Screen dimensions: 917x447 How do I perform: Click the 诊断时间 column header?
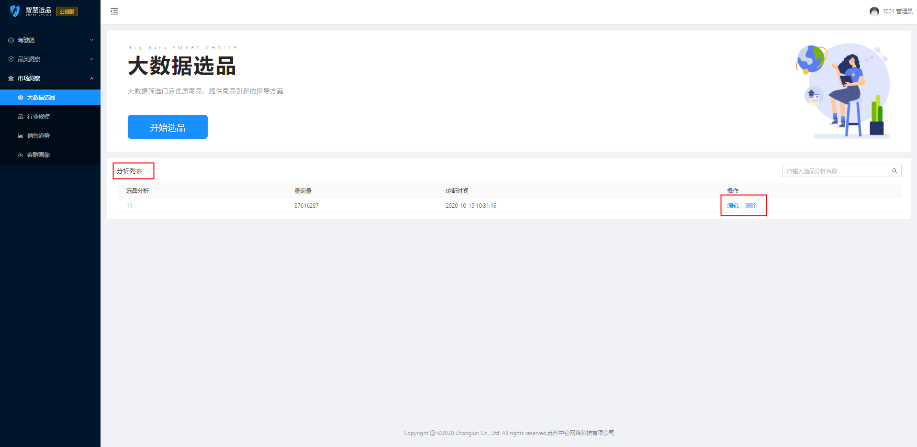(x=457, y=191)
